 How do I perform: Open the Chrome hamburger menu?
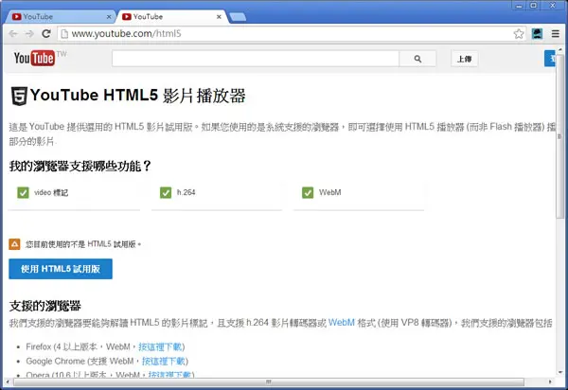point(556,34)
